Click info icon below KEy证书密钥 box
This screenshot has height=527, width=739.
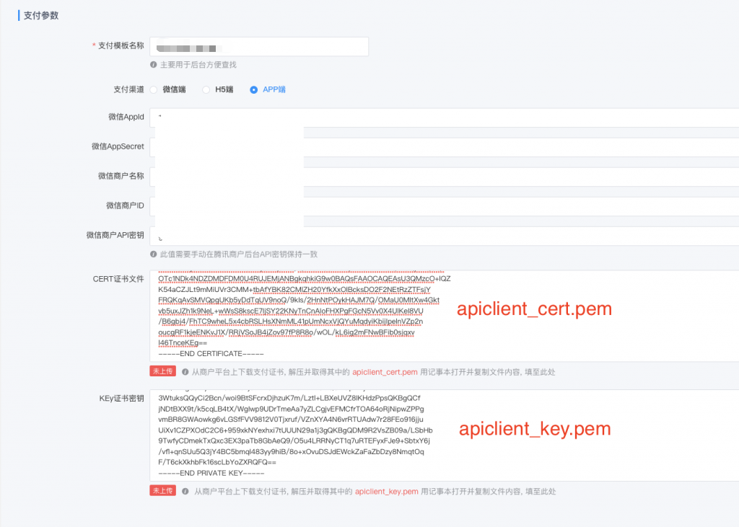[x=185, y=492]
